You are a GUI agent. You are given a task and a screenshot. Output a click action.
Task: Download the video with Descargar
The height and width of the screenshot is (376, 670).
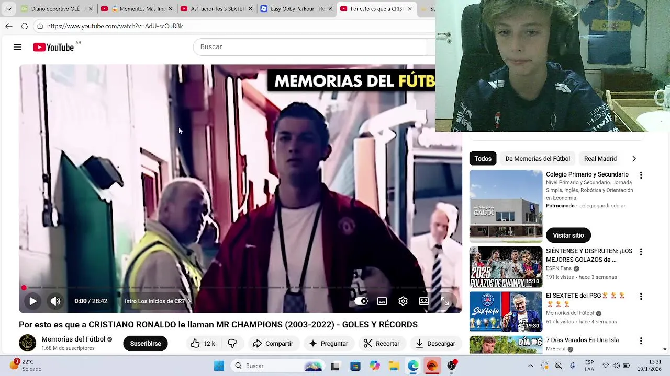pyautogui.click(x=435, y=344)
